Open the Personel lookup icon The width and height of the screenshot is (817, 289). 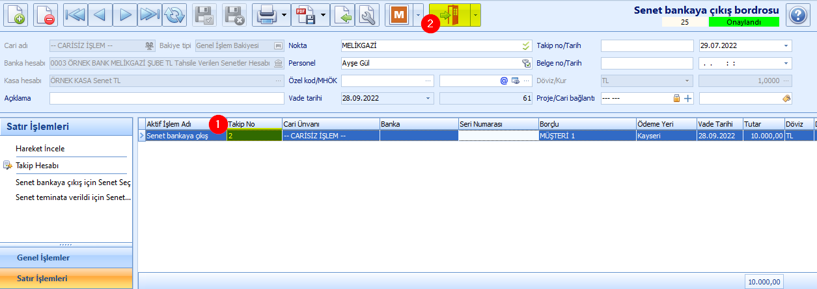[526, 63]
